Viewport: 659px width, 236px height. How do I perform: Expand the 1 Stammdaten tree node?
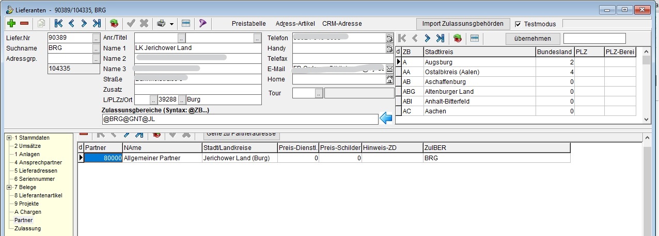pos(9,138)
